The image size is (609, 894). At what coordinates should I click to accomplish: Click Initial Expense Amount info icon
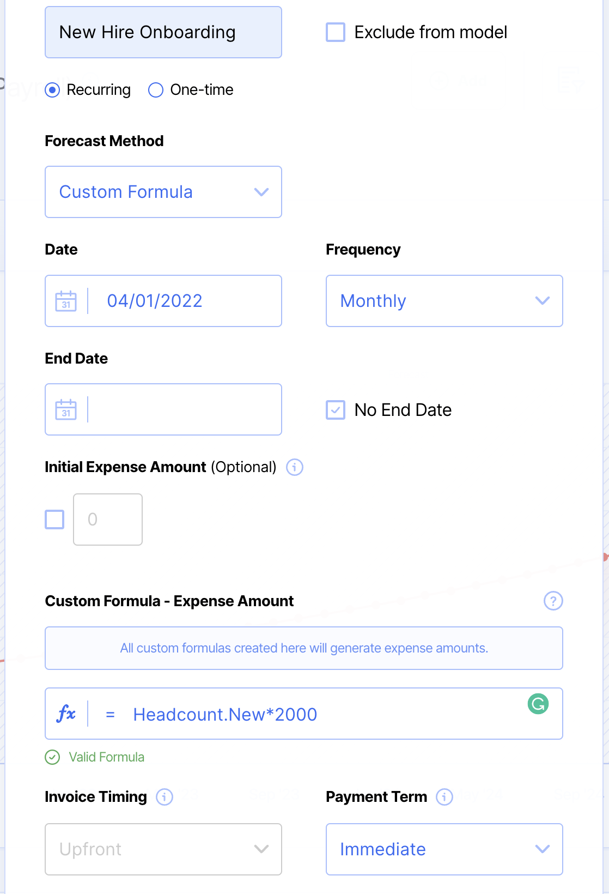click(x=295, y=467)
